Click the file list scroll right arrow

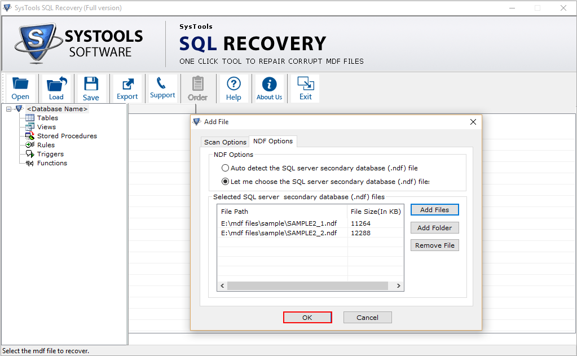(399, 285)
